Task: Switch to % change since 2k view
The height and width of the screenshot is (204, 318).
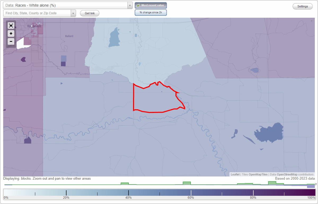Action: (151, 12)
